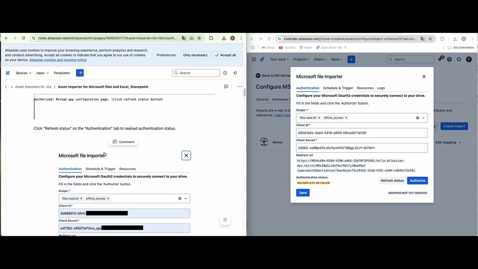Choose Only necessary cookies
478x269 pixels.
click(x=195, y=55)
